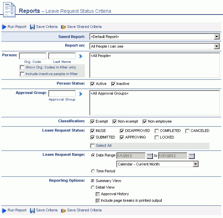Check the CANCELED status checkbox
This screenshot has width=223, height=218.
[187, 131]
